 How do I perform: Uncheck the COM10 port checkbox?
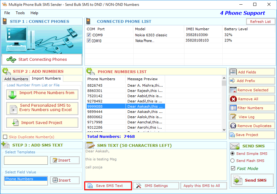(89, 41)
